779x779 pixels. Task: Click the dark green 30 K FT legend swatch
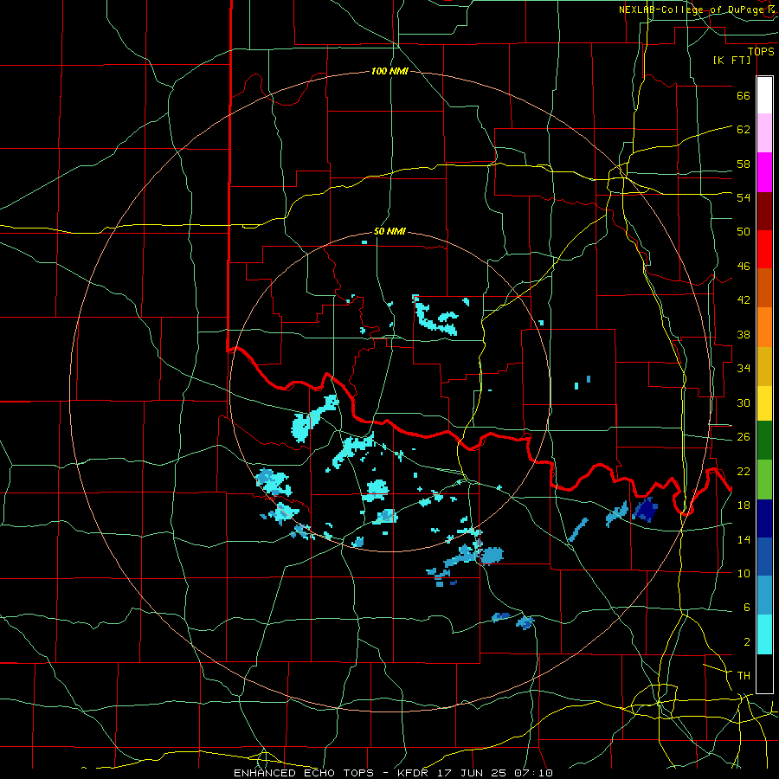coord(764,441)
